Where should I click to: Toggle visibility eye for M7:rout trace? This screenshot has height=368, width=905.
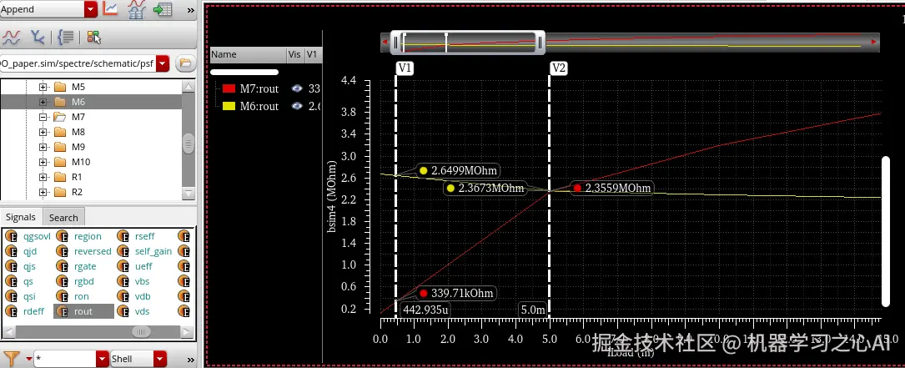tap(297, 88)
